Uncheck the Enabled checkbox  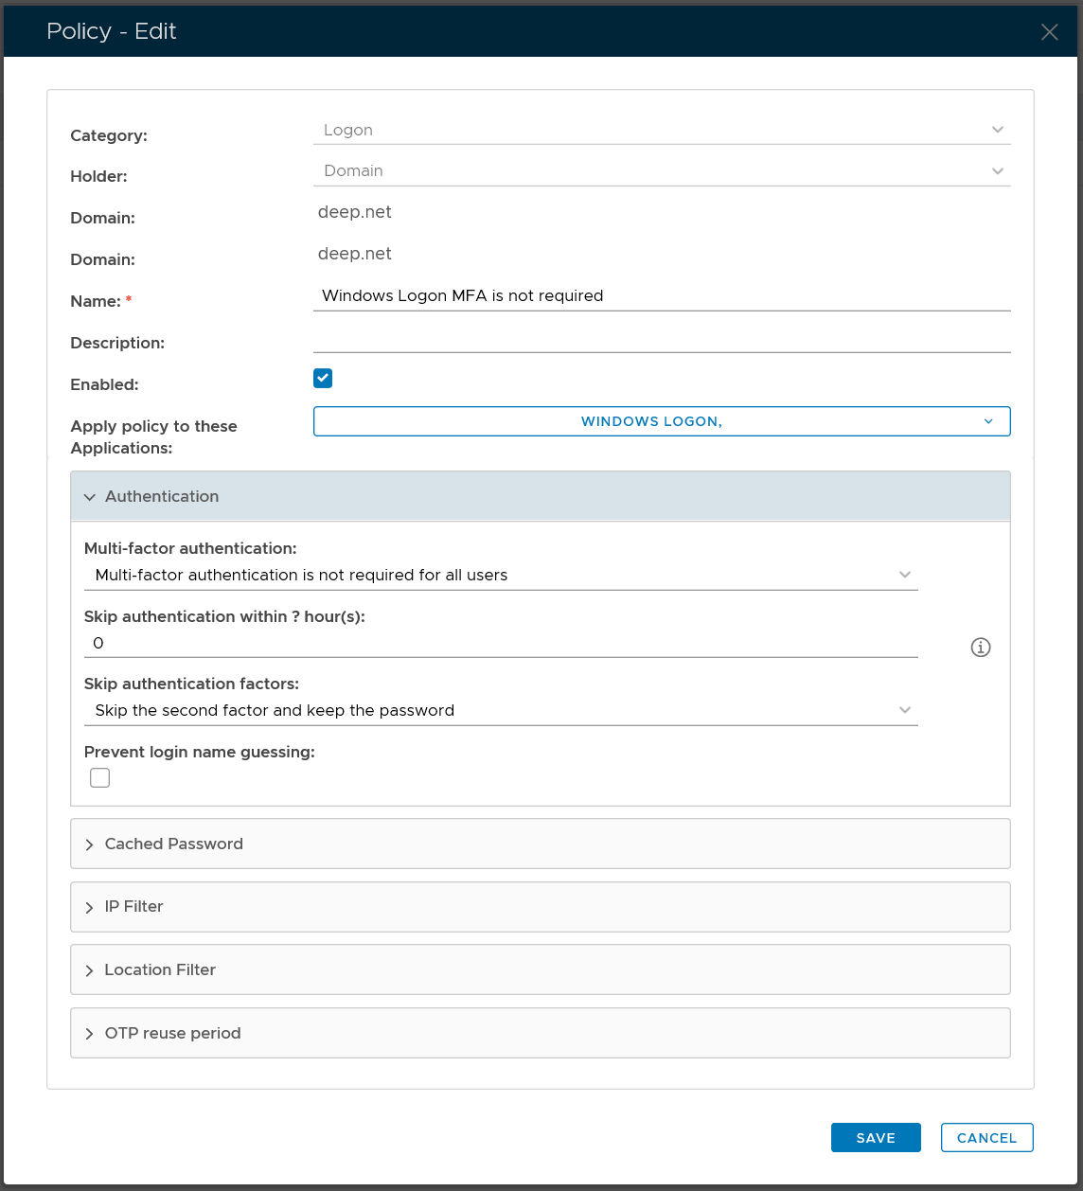tap(323, 379)
